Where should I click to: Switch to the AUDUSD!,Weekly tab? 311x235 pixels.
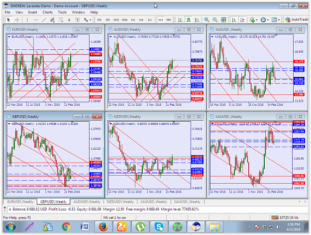(87, 202)
